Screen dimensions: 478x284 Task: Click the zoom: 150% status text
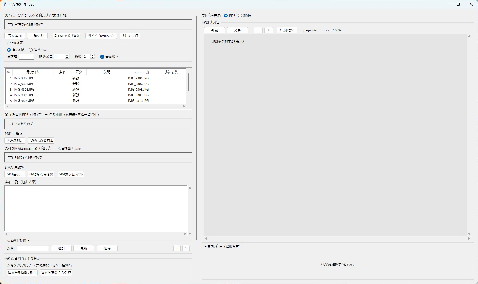click(x=332, y=30)
